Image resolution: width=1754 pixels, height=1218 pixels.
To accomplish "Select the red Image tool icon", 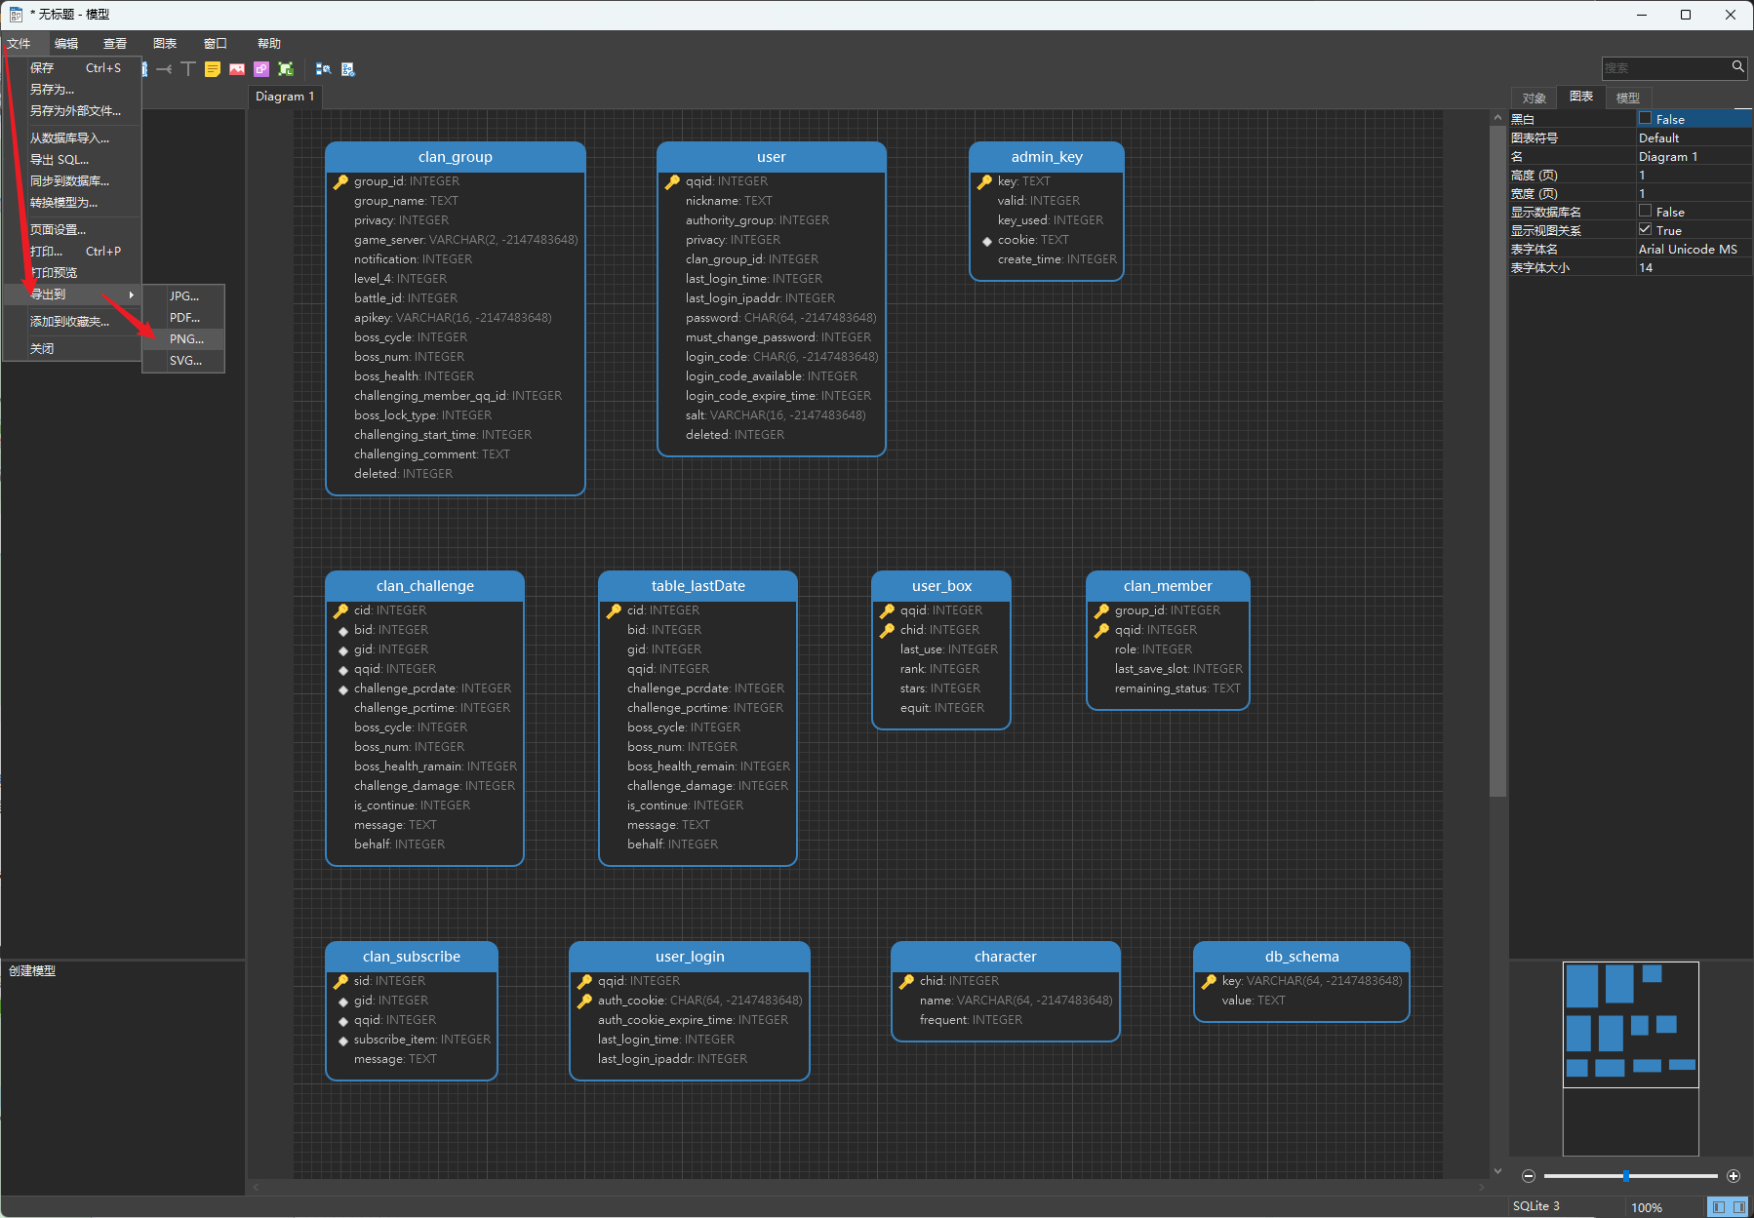I will [x=237, y=69].
